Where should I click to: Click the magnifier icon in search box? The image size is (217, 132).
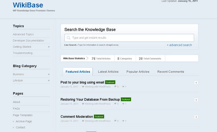click(68, 38)
